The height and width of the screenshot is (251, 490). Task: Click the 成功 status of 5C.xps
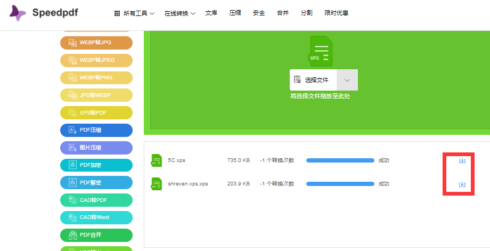pyautogui.click(x=384, y=160)
